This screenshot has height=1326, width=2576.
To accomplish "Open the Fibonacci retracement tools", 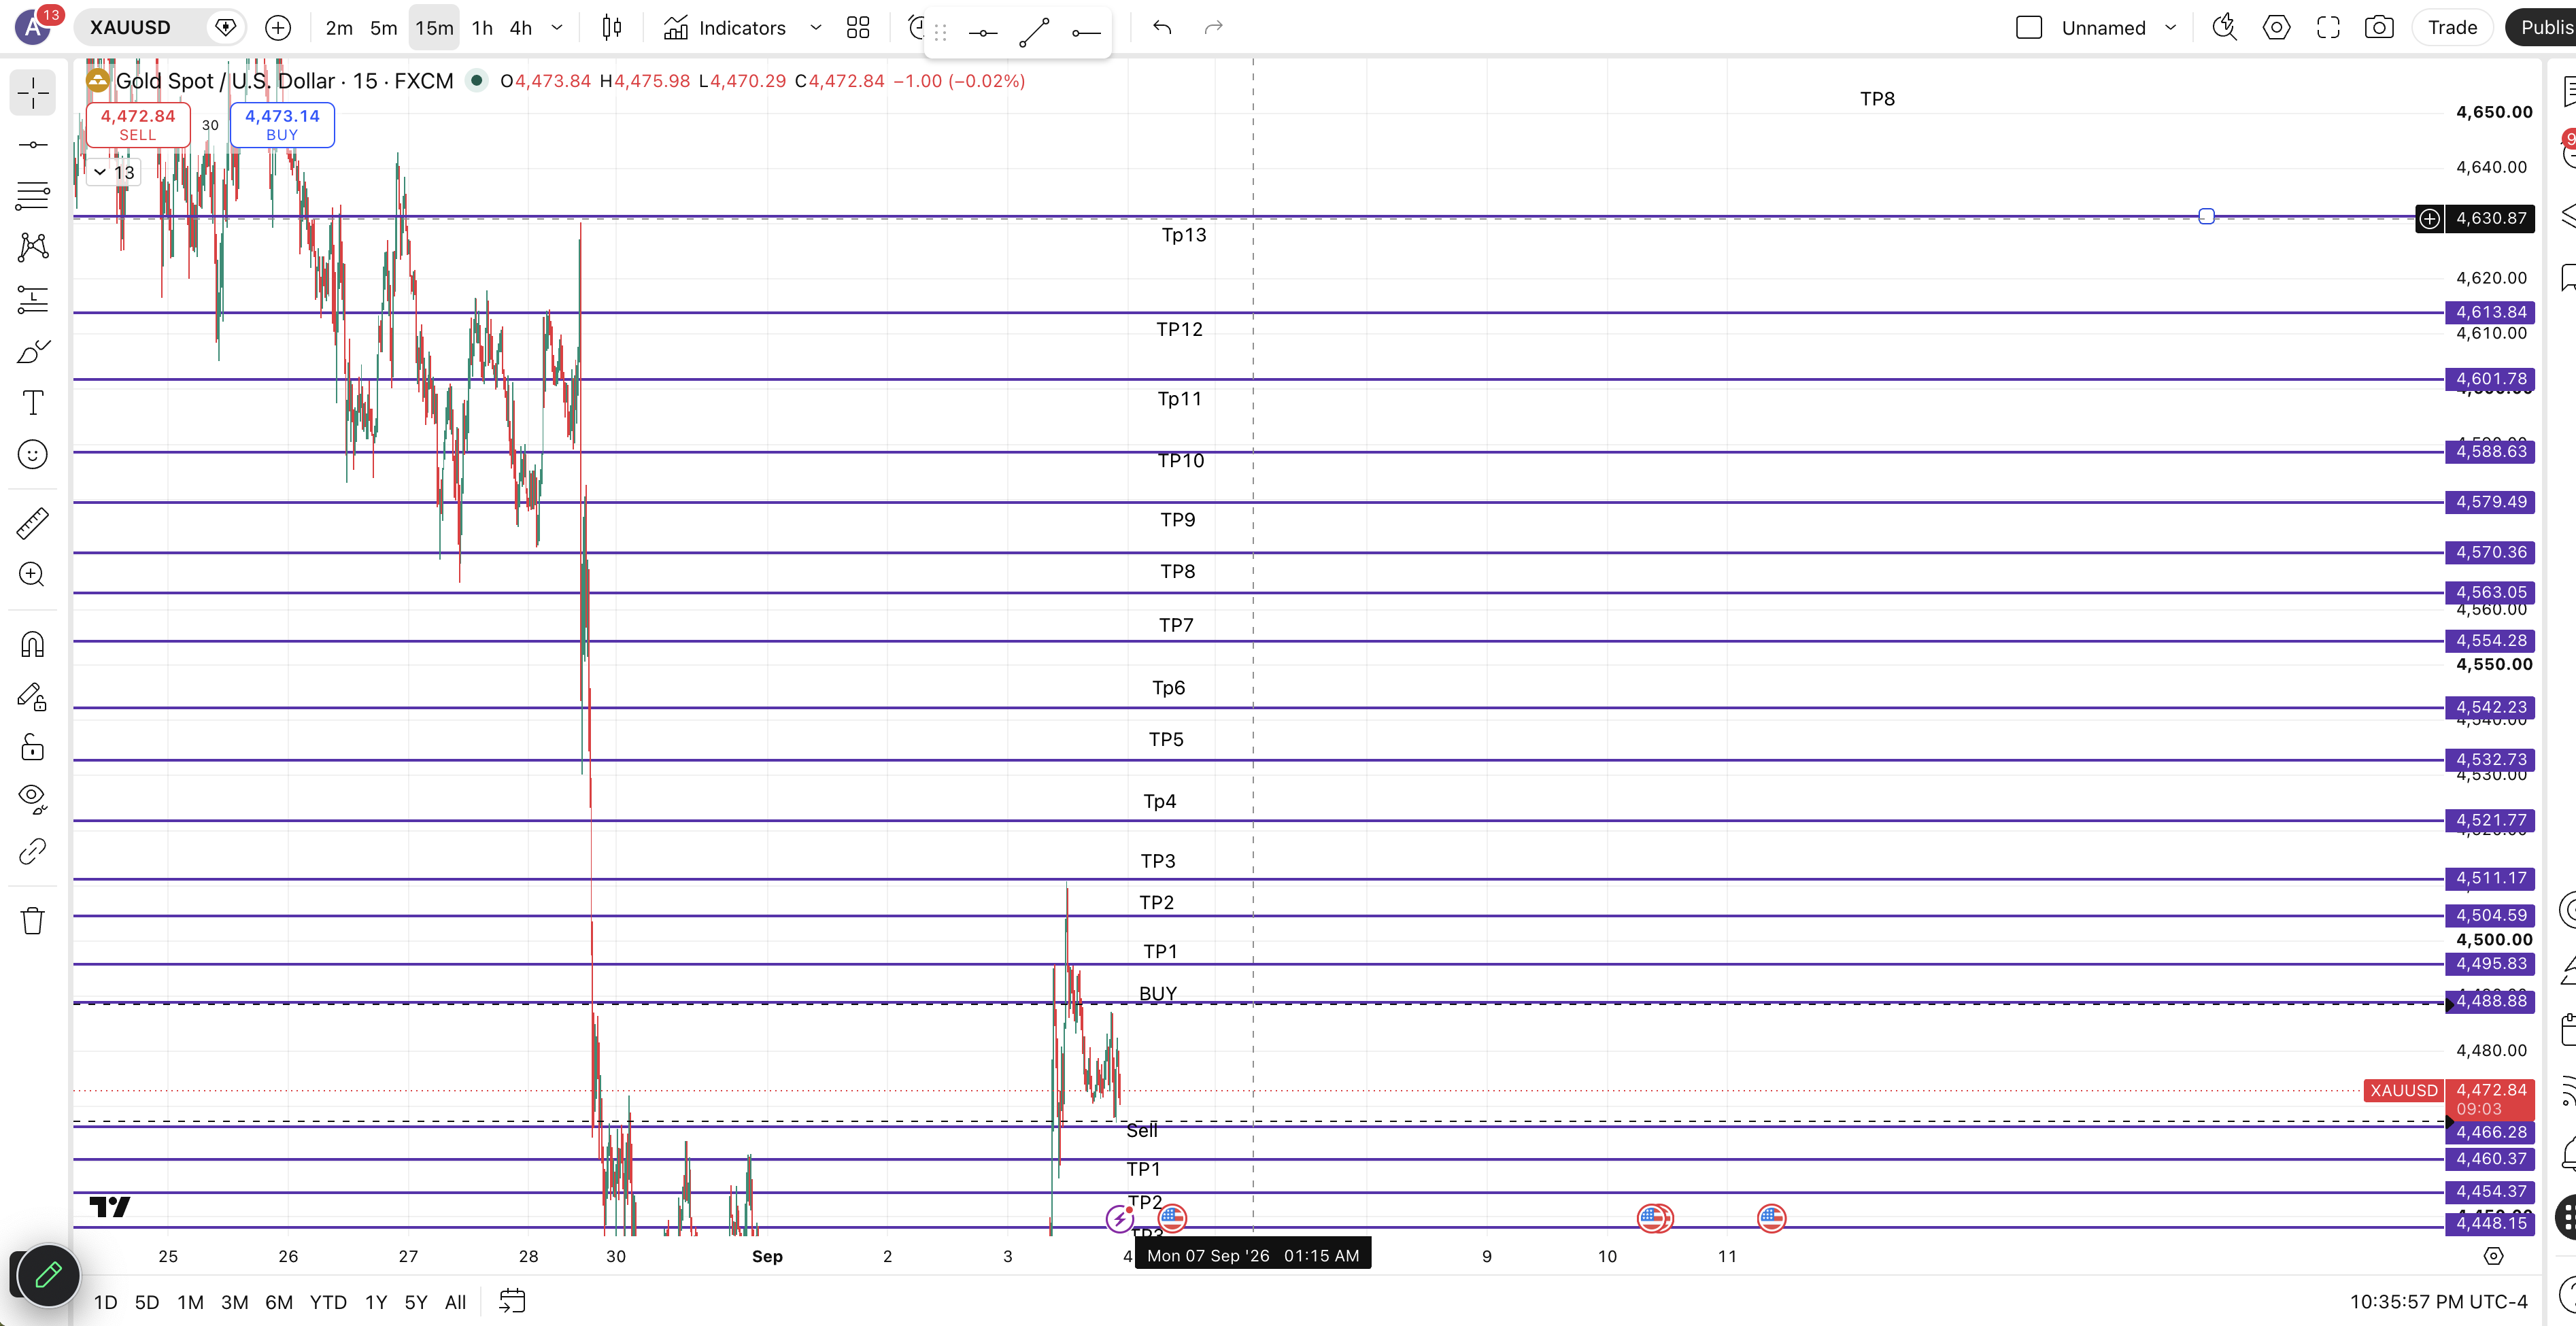I will 32,196.
